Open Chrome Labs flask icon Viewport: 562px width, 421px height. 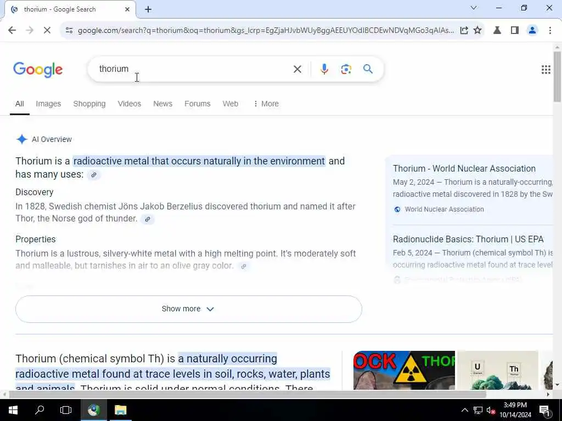(497, 31)
